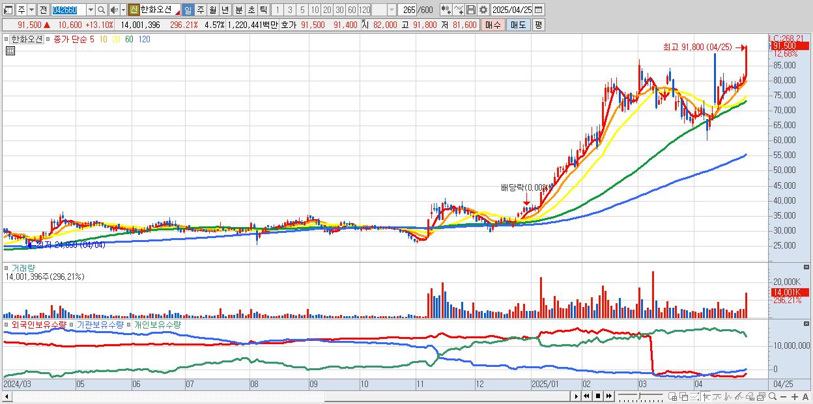Zoom out with the minus icon
The width and height of the screenshot is (813, 404).
tap(783, 396)
